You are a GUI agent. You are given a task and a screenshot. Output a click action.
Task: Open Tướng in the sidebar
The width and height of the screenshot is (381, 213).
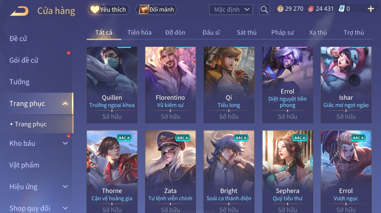coord(19,82)
